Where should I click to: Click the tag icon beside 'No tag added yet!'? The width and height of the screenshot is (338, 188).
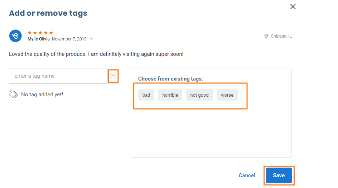(13, 95)
